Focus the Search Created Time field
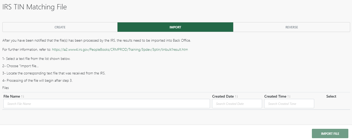Image resolution: width=352 pixels, height=140 pixels. 289,104
